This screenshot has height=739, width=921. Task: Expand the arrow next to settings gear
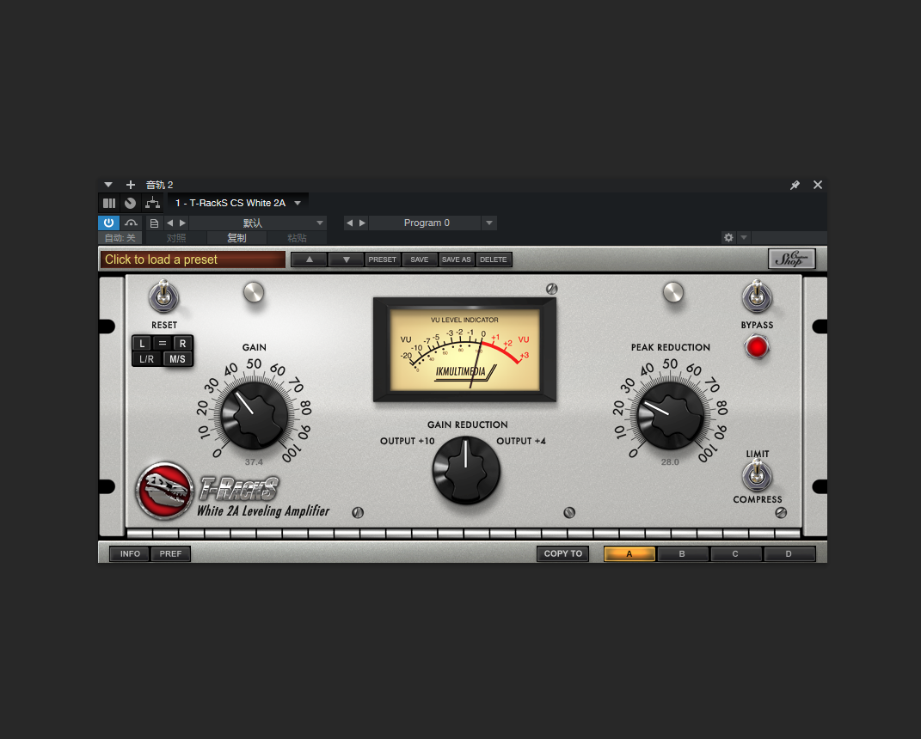(744, 238)
